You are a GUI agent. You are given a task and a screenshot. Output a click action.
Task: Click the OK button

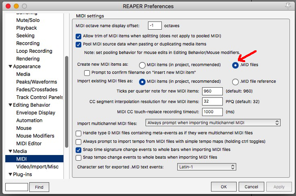coord(224,187)
